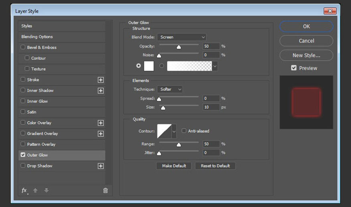Enable the Stroke checkbox
The width and height of the screenshot is (351, 207).
tap(23, 80)
